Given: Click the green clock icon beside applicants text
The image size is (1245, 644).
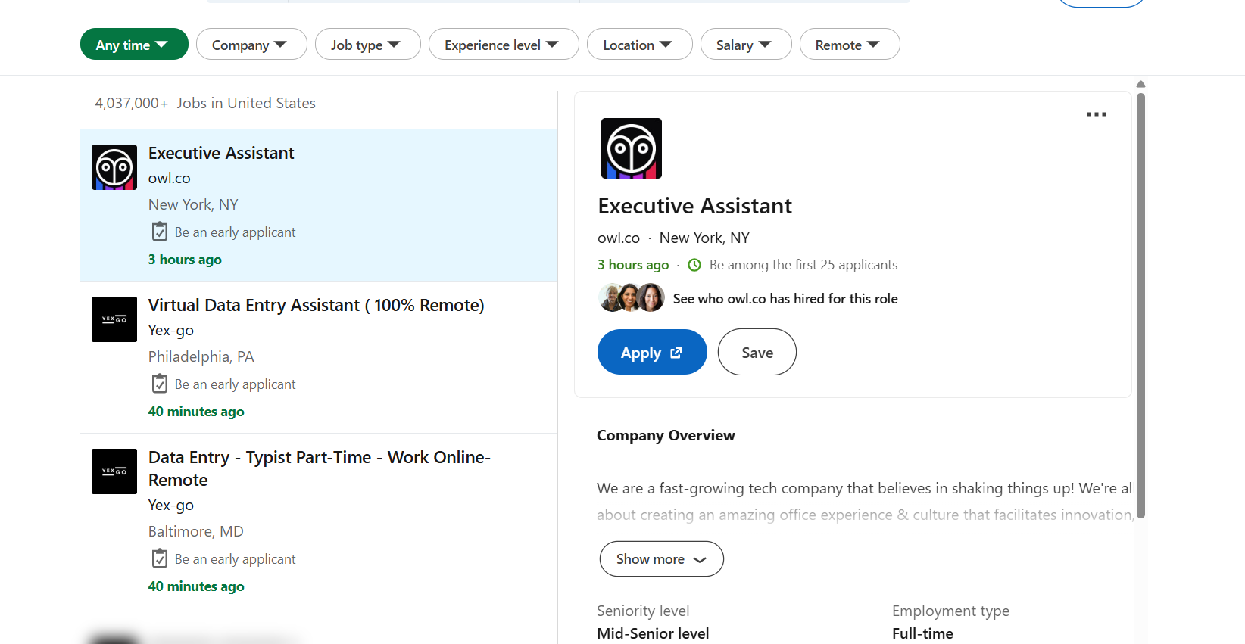Looking at the screenshot, I should (x=694, y=265).
